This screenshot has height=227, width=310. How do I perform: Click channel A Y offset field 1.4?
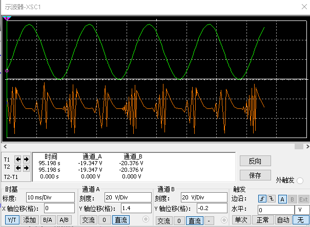(x=136, y=208)
